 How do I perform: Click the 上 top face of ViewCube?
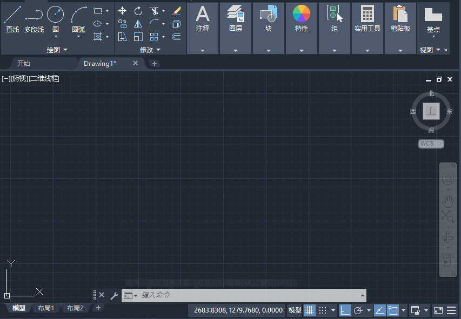click(x=431, y=111)
